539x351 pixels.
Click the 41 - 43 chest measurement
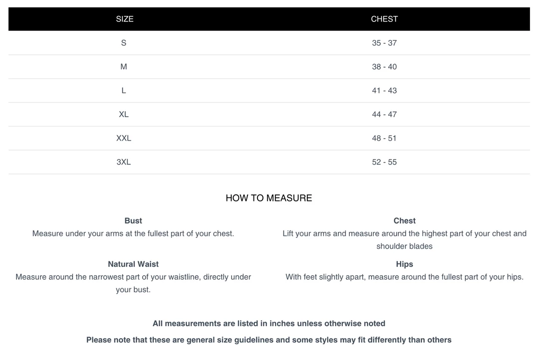[384, 91]
